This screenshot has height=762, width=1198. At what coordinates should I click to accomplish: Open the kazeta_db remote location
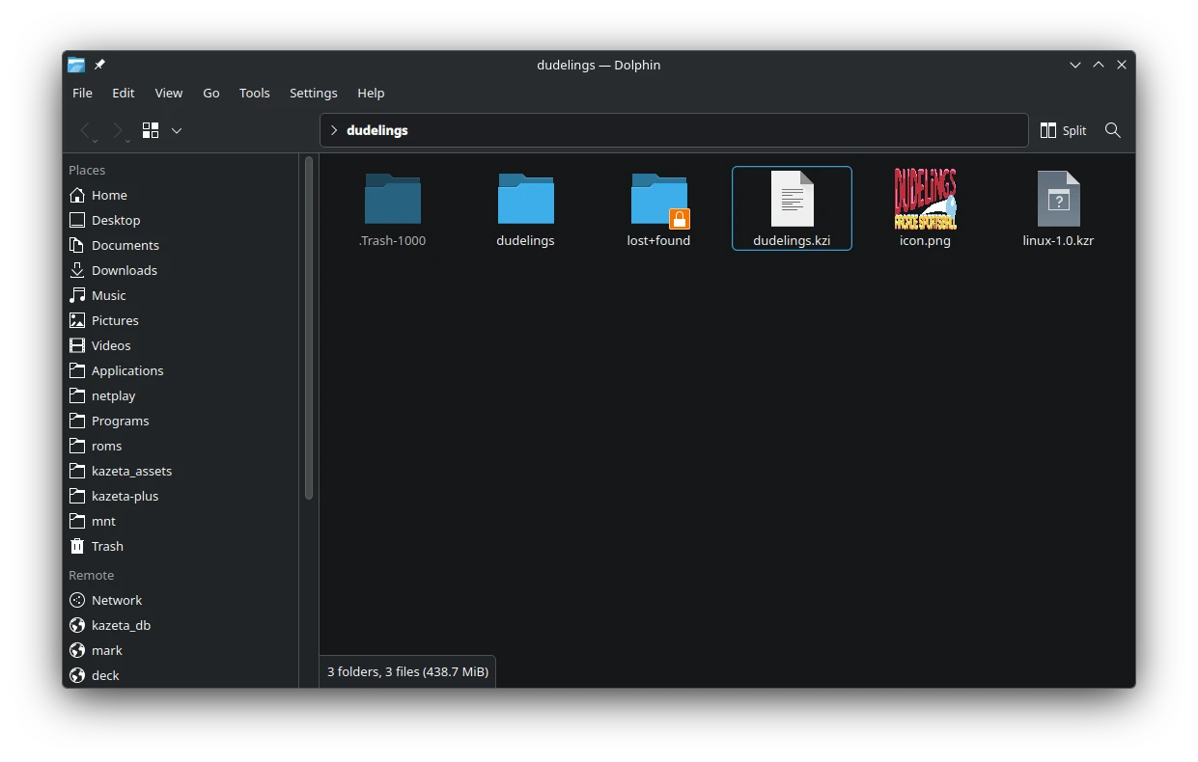tap(121, 625)
